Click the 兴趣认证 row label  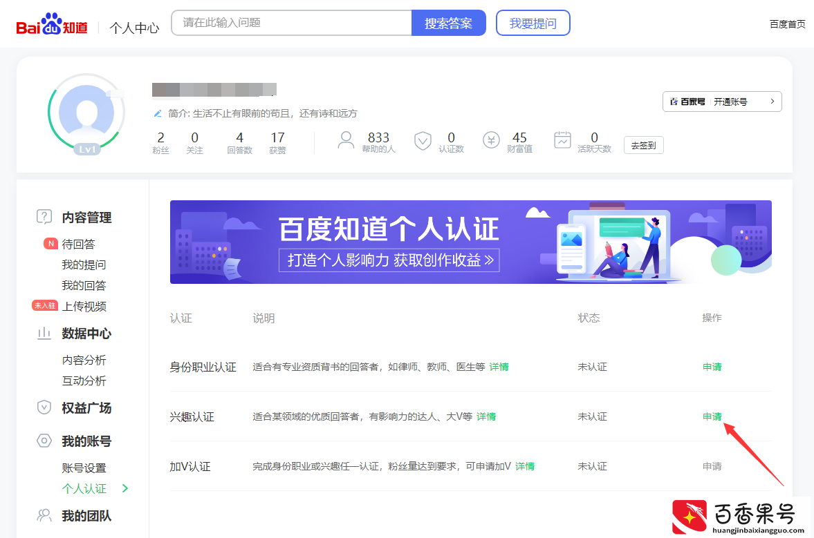coord(192,416)
